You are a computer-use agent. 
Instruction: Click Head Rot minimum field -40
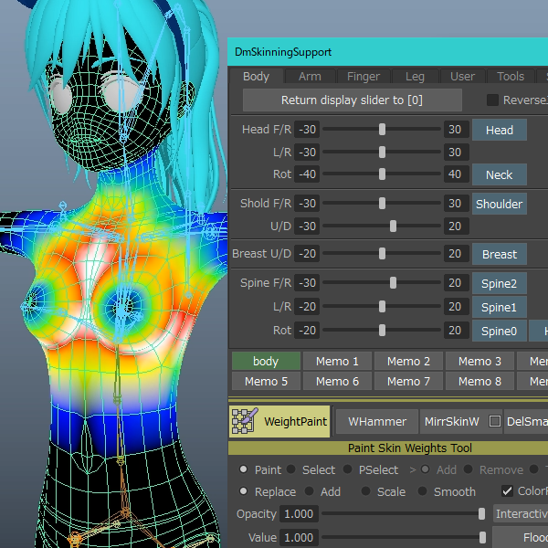click(x=307, y=174)
